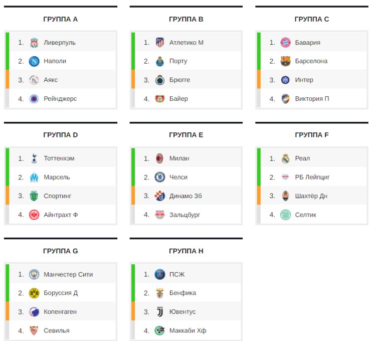
Task: Open the РБ Лейпциг team page
Action: (x=312, y=177)
